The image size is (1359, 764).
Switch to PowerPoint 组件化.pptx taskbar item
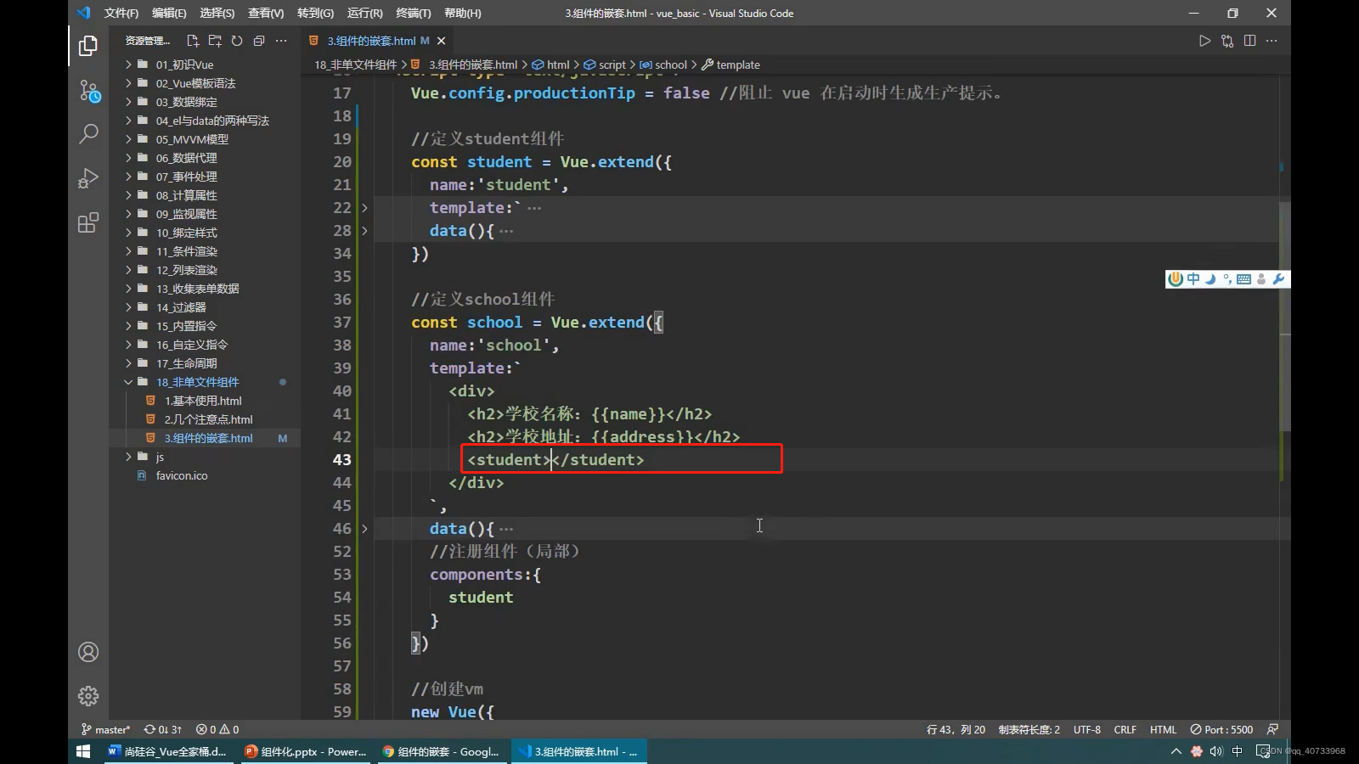coord(307,751)
